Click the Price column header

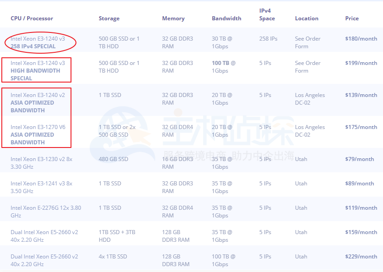(352, 18)
